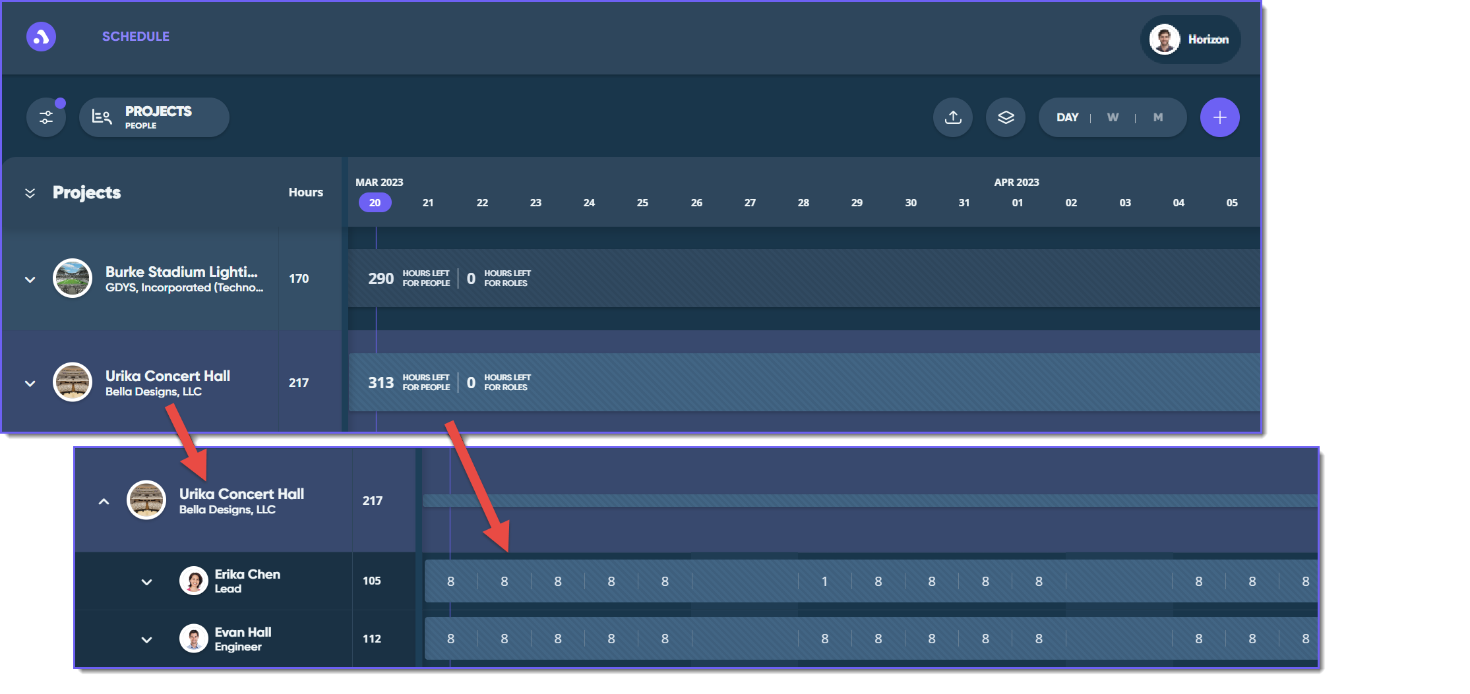Click Urika Concert Hall hours bar

[804, 382]
